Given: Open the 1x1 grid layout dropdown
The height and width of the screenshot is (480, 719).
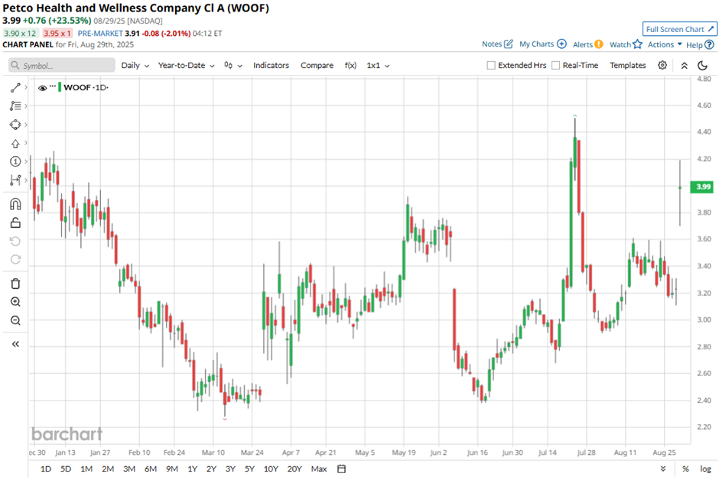Looking at the screenshot, I should [x=378, y=66].
